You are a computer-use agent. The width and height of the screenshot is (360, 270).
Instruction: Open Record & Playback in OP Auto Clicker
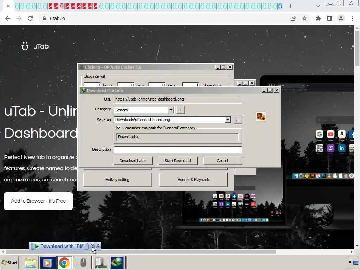pos(193,180)
